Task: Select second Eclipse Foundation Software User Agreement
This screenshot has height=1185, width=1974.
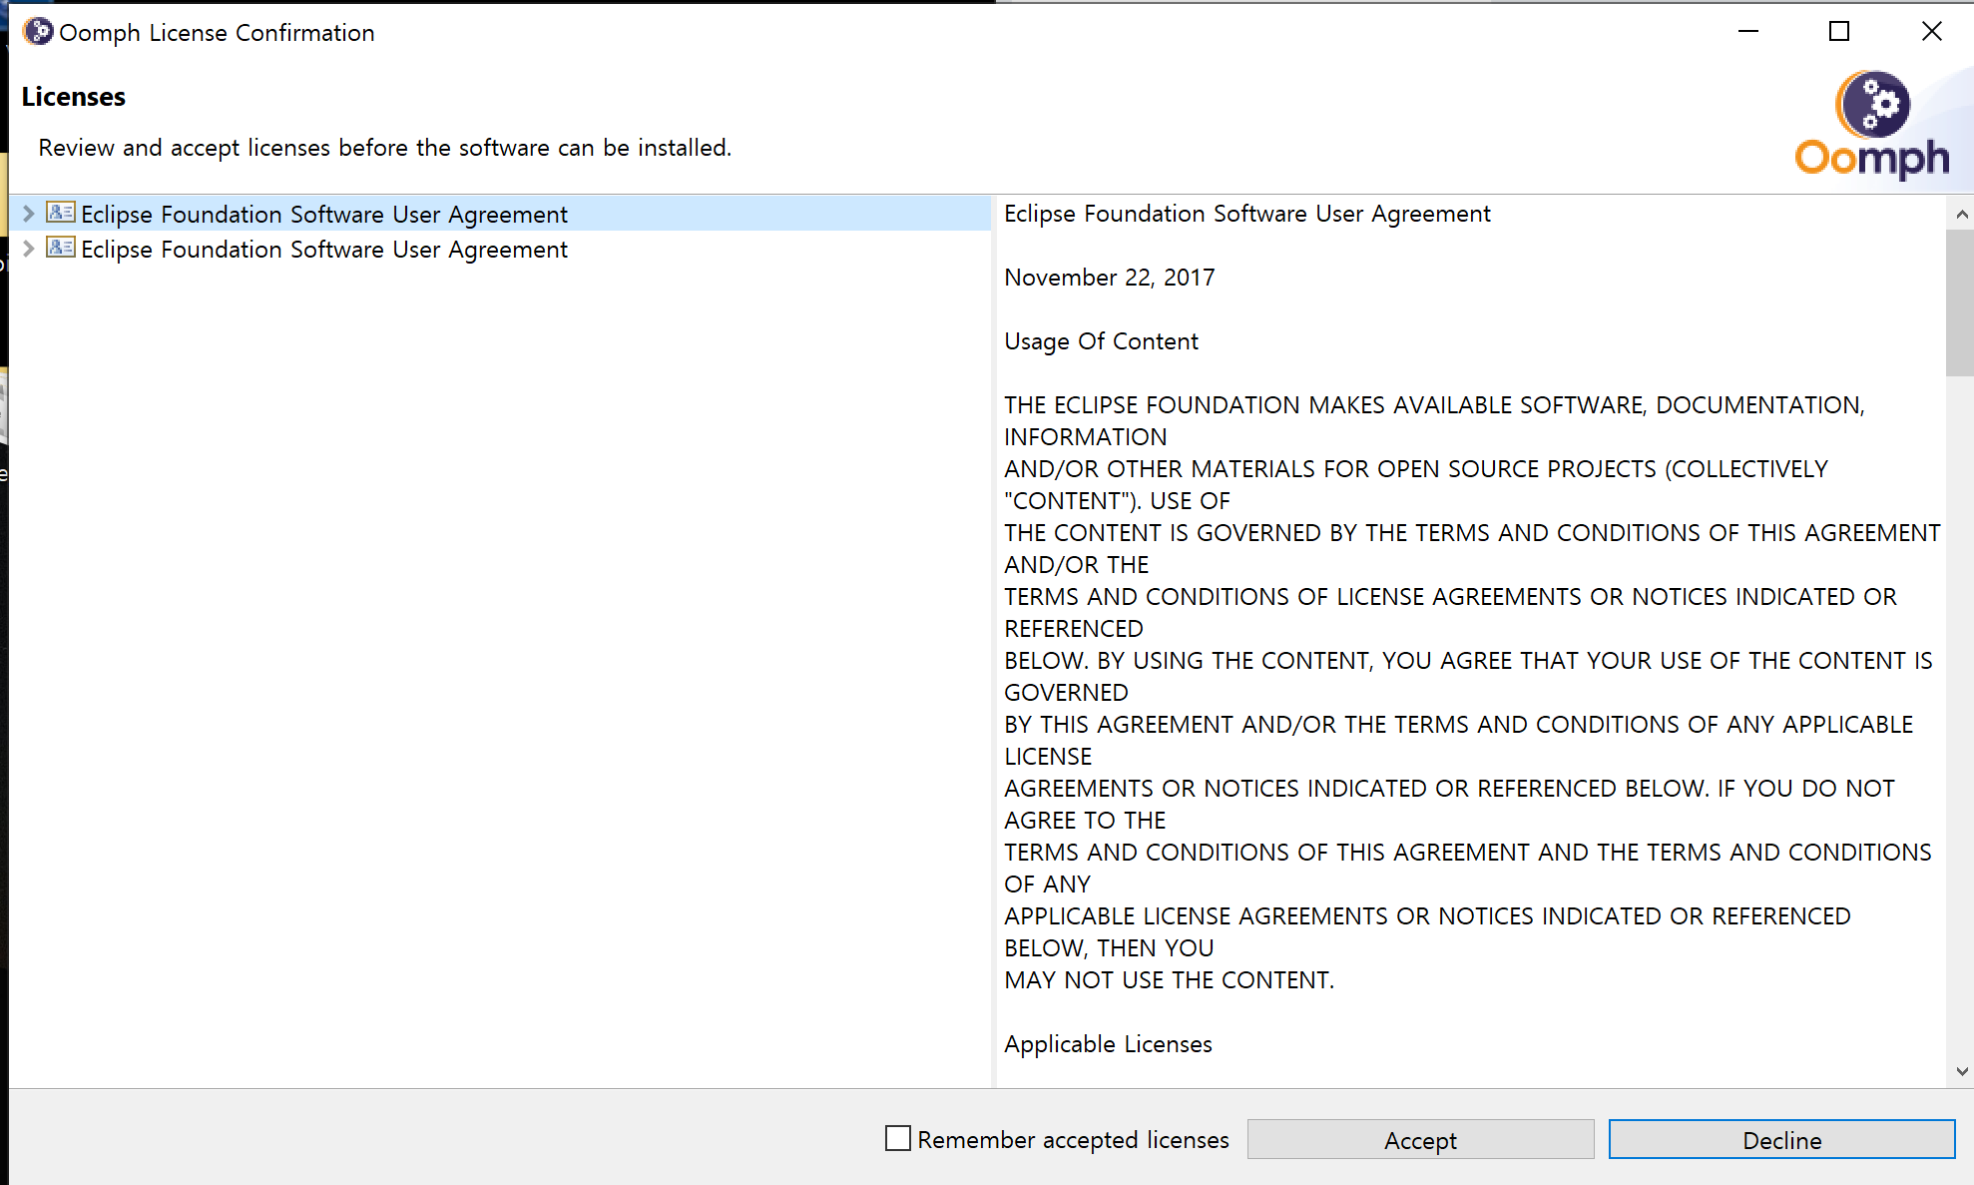Action: click(323, 250)
